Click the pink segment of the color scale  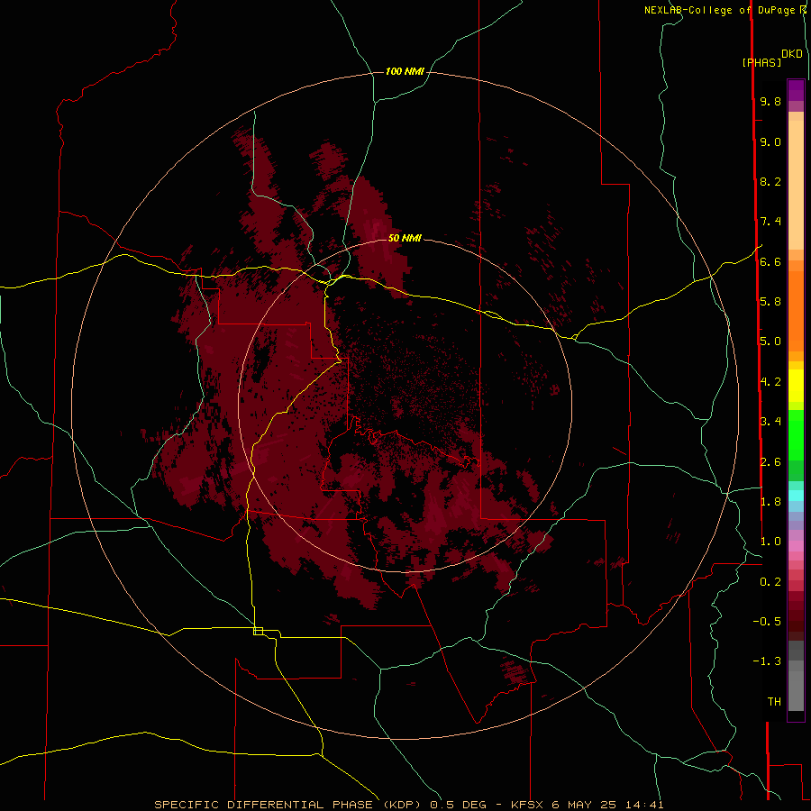click(x=796, y=546)
